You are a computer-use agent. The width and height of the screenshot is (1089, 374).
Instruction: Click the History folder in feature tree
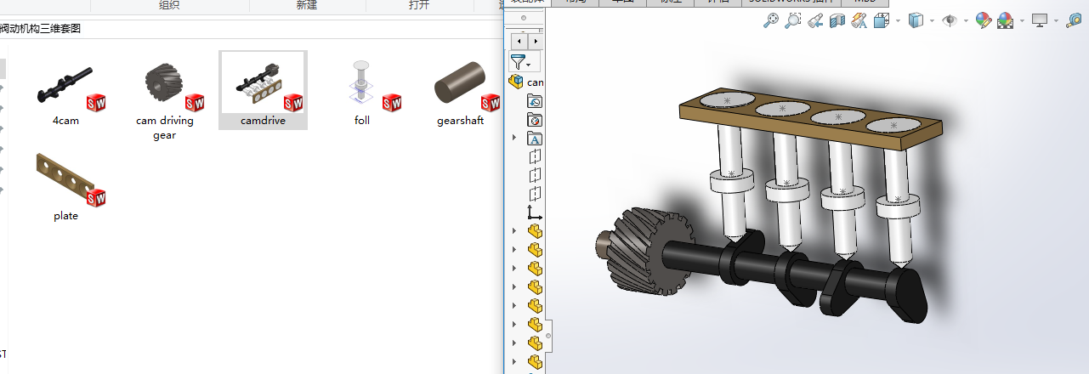535,101
